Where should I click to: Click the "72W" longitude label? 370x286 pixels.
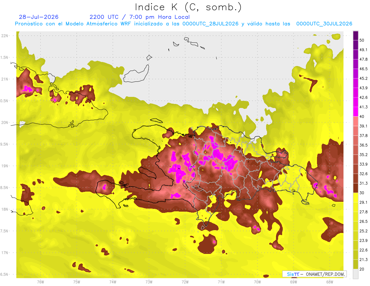click(185, 282)
